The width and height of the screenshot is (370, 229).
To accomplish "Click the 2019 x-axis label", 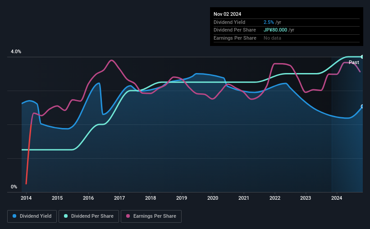I will pos(182,198).
